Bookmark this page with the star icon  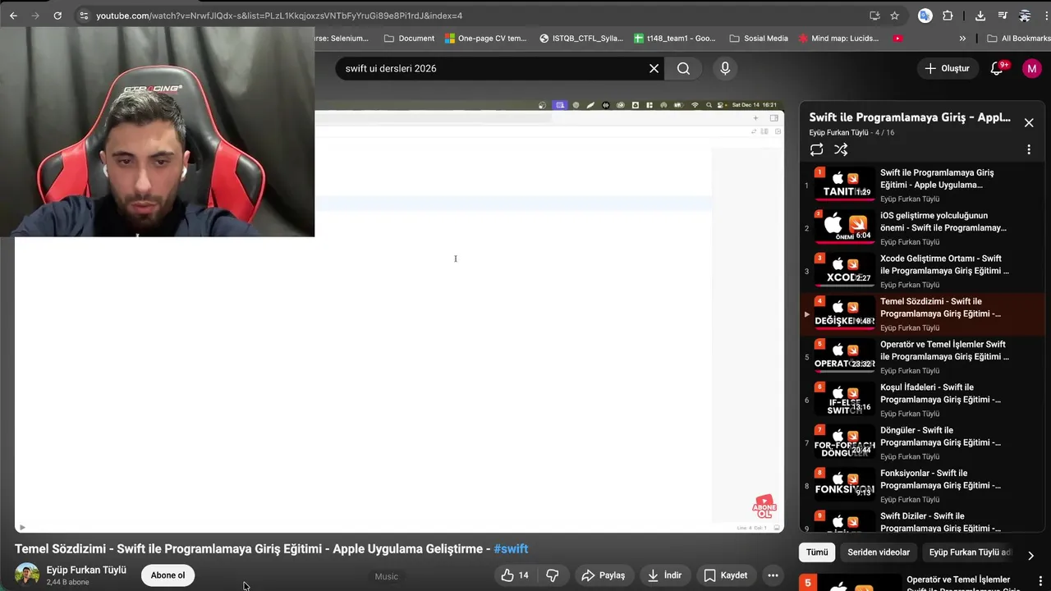894,16
